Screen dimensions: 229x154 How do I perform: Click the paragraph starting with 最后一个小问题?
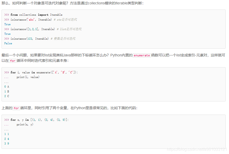click(113, 58)
